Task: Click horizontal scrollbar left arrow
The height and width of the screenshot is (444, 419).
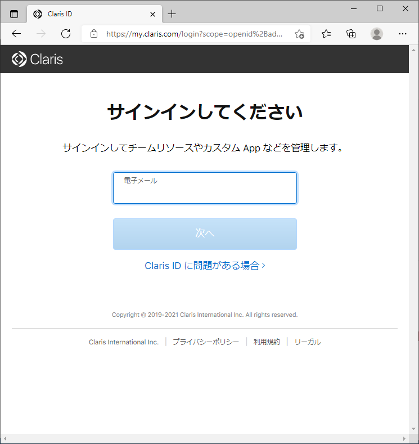Action: pos(5,438)
